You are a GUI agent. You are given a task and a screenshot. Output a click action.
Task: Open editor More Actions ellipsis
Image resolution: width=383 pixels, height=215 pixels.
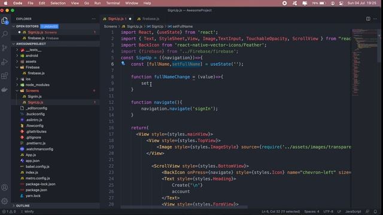[375, 19]
